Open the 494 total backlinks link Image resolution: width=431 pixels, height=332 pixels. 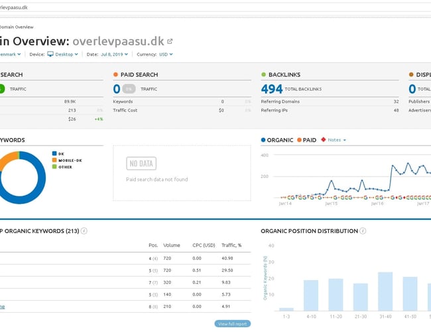click(x=272, y=88)
